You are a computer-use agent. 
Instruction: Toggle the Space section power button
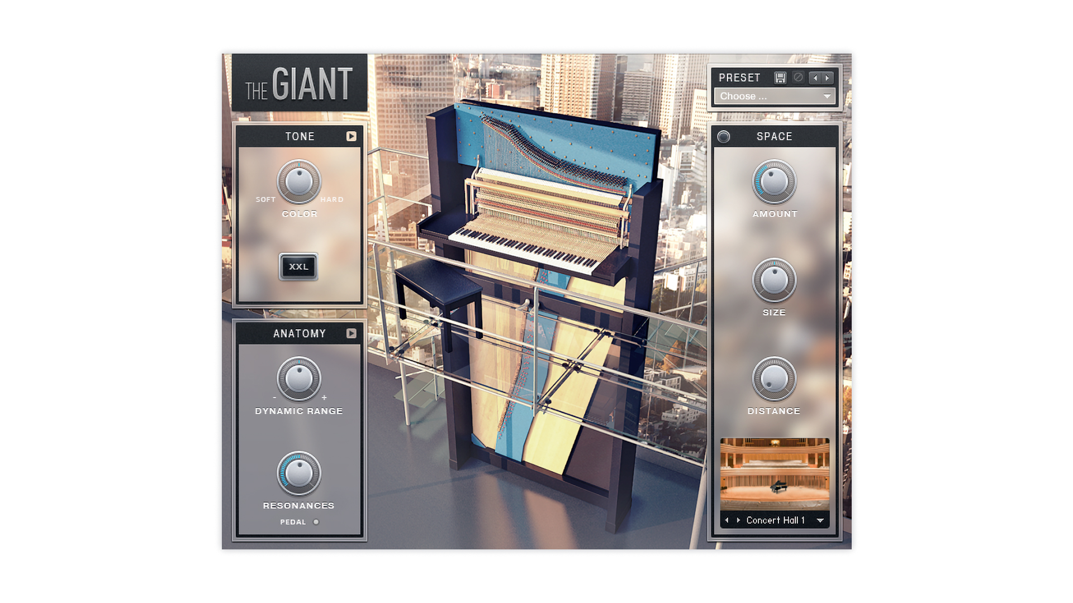(724, 137)
